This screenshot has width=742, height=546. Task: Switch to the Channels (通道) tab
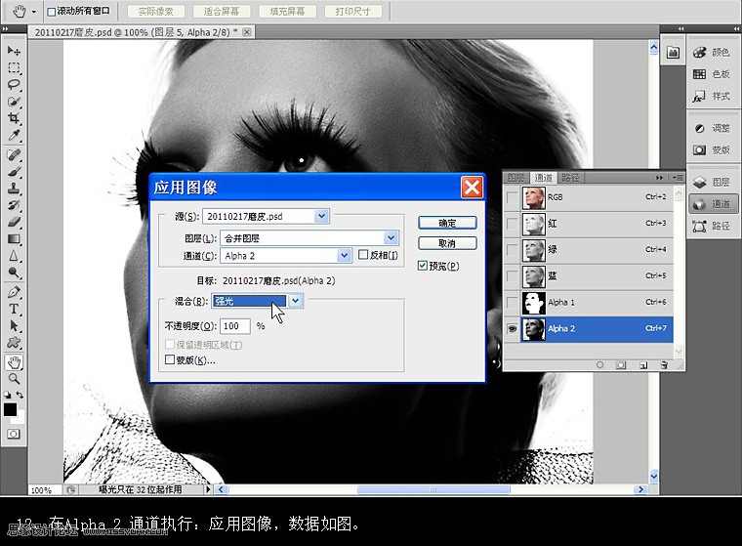[543, 178]
